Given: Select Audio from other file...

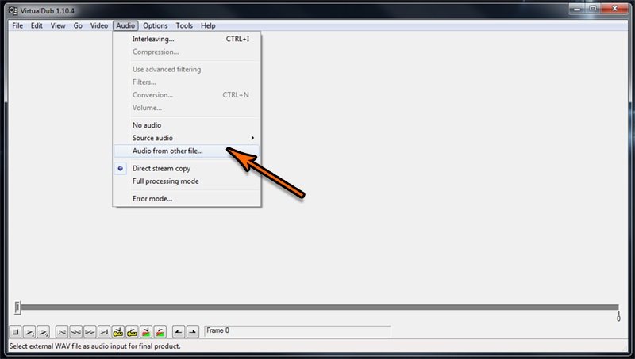Looking at the screenshot, I should [x=167, y=151].
